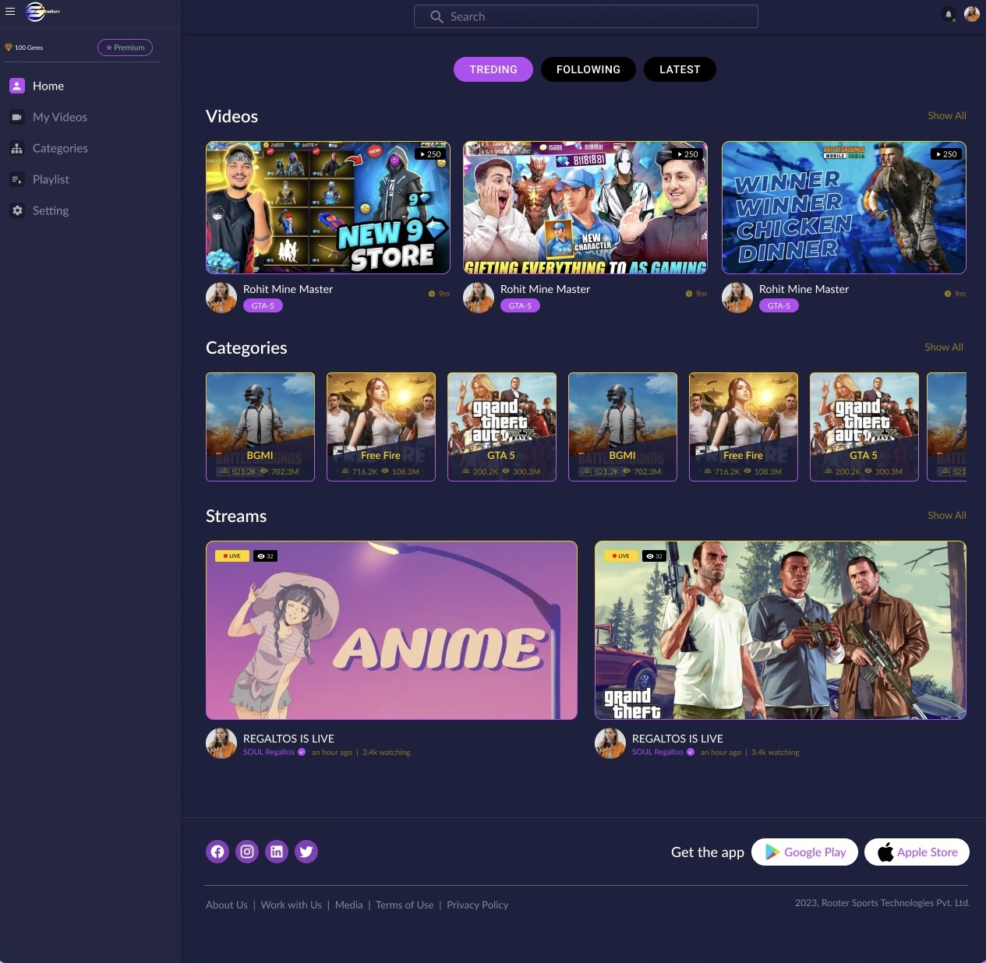The width and height of the screenshot is (986, 963).
Task: Click SOUL Regaltos under GTA stream
Action: 658,752
